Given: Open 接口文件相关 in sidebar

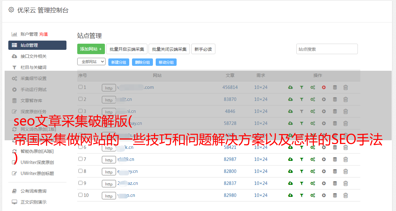Looking at the screenshot, I should coord(34,56).
